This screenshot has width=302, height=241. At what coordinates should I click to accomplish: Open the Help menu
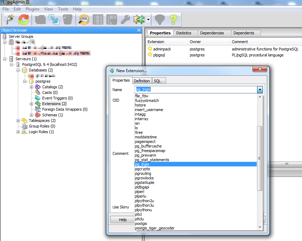tap(77, 9)
